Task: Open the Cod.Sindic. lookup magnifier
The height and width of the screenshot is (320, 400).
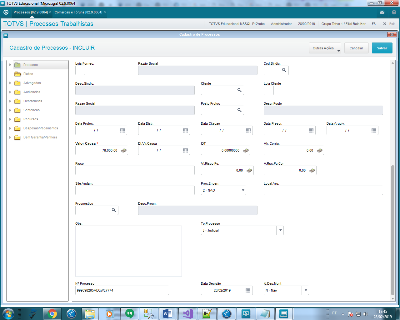Action: point(284,70)
